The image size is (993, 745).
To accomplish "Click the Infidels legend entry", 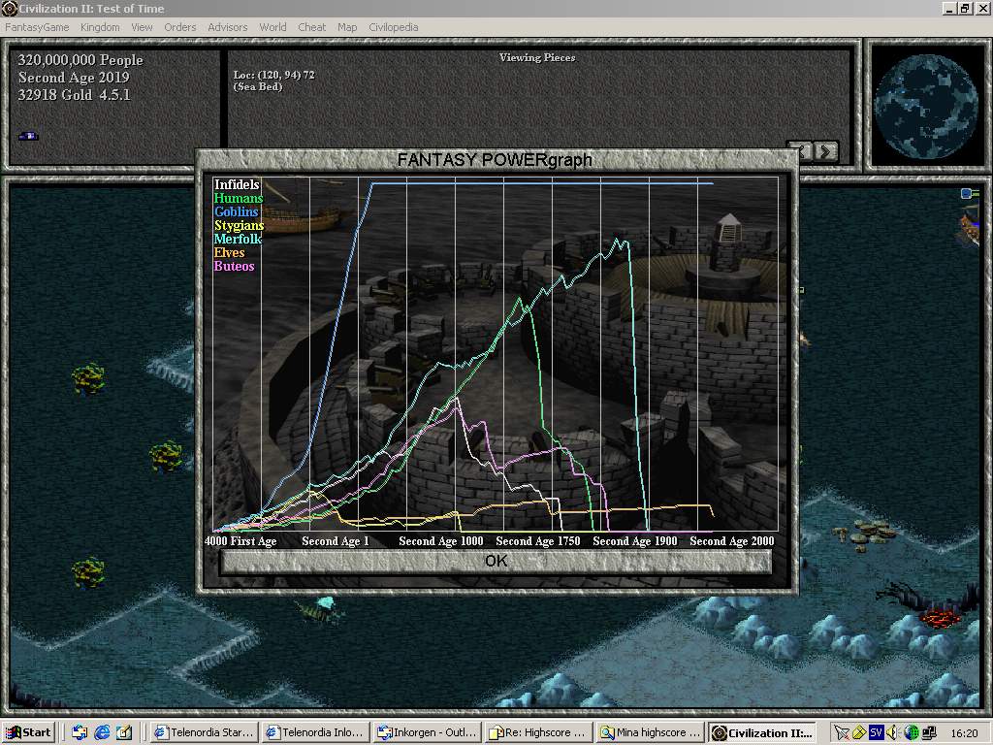I will point(237,184).
